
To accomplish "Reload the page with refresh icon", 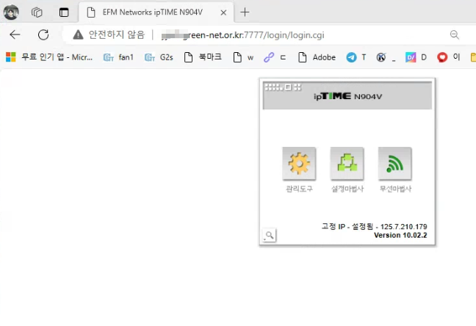I will (43, 35).
